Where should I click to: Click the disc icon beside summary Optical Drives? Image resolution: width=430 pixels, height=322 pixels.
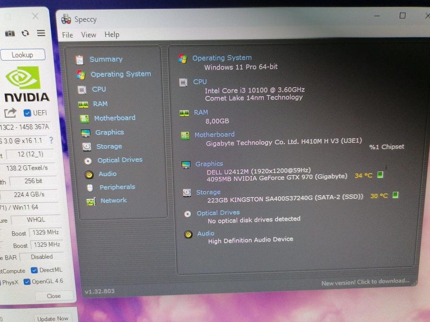188,214
